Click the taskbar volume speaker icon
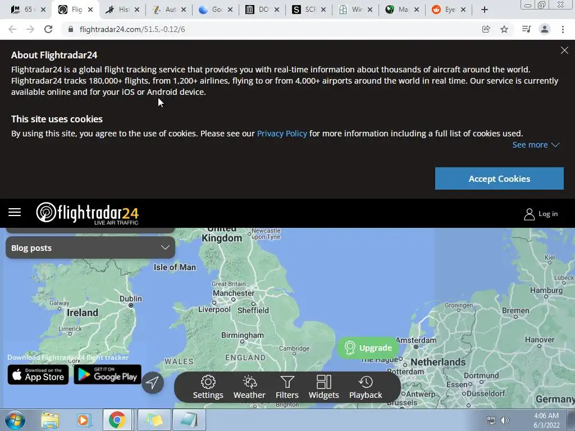Image resolution: width=575 pixels, height=431 pixels. tap(505, 420)
